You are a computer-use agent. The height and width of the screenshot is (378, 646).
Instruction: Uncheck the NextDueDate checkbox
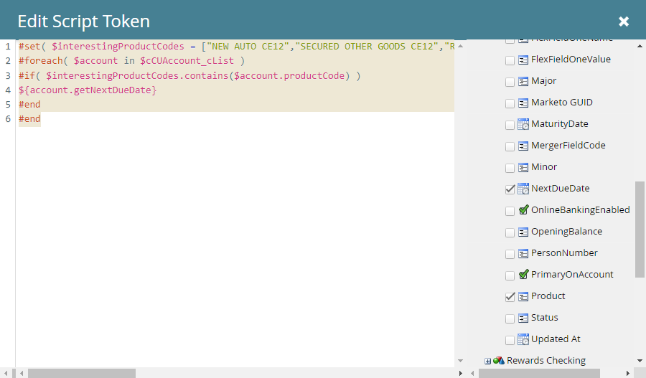[x=510, y=189]
